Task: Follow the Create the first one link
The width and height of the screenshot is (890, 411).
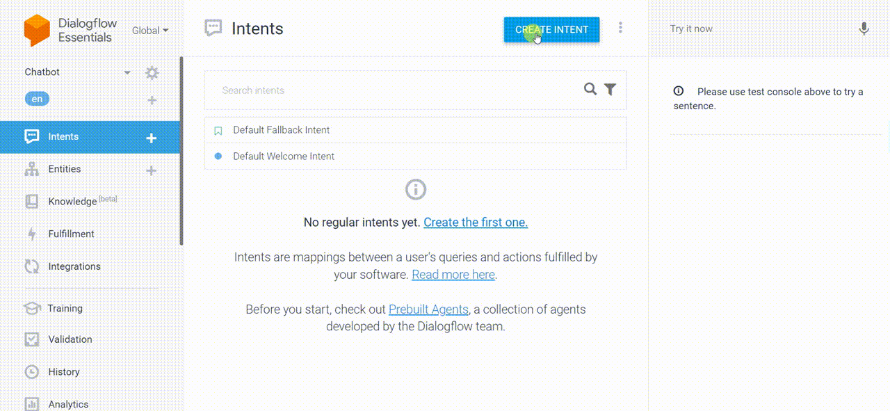Action: [476, 223]
